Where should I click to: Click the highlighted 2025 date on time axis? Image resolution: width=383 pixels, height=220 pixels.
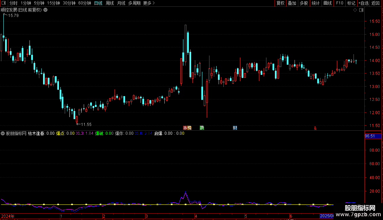(327, 216)
